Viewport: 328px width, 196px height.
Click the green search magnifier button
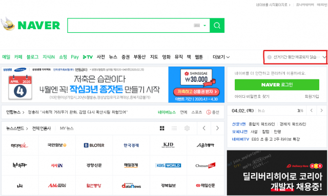coord(217,26)
